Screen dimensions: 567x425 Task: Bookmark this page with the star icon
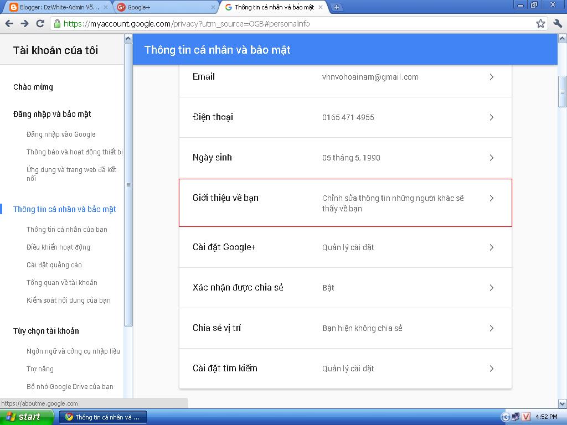(540, 24)
